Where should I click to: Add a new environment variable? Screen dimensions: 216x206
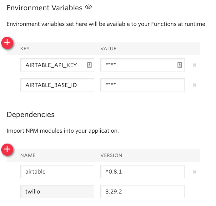pos(7,43)
